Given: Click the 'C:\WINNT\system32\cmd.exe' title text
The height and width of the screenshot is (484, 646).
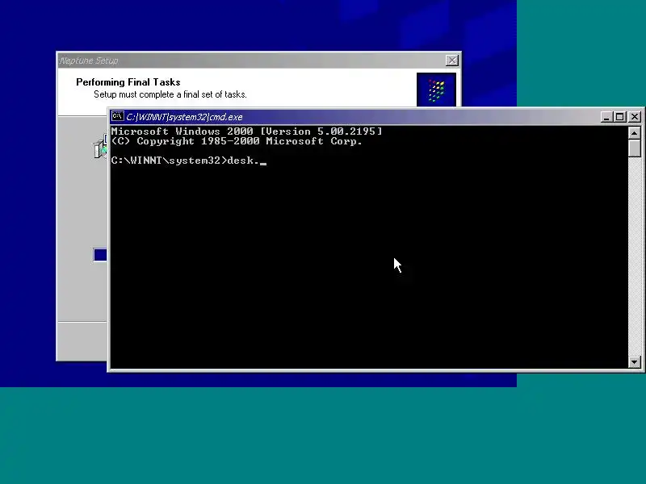Looking at the screenshot, I should 184,117.
